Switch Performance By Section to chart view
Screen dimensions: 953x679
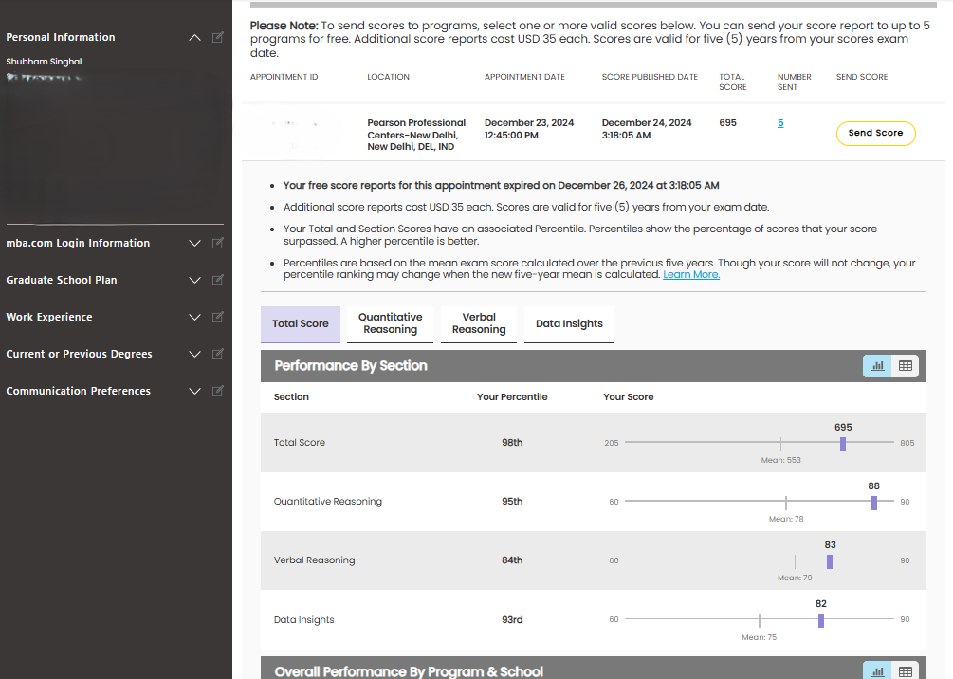877,366
